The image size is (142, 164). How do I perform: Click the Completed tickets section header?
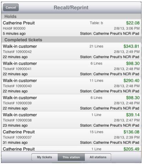tap(71, 40)
